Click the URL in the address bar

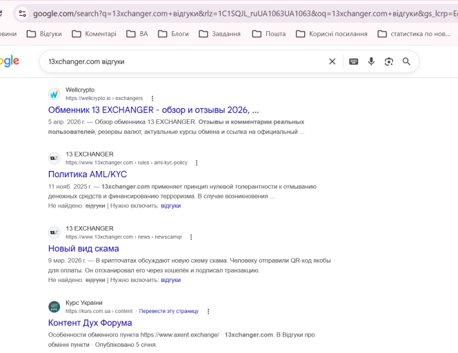click(245, 13)
